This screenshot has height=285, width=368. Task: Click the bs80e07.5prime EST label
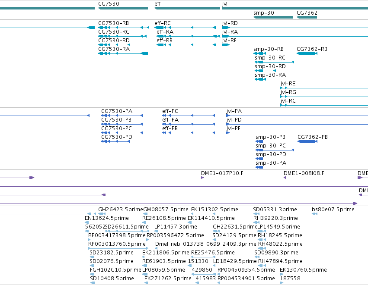pos(333,210)
